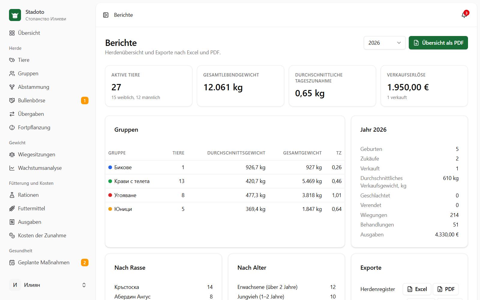480x300 pixels.
Task: Open notifications bell icon
Action: [464, 15]
